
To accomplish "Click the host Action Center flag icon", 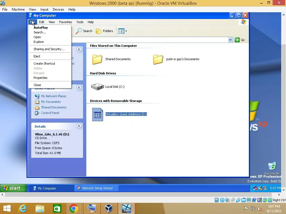I will click(x=246, y=208).
